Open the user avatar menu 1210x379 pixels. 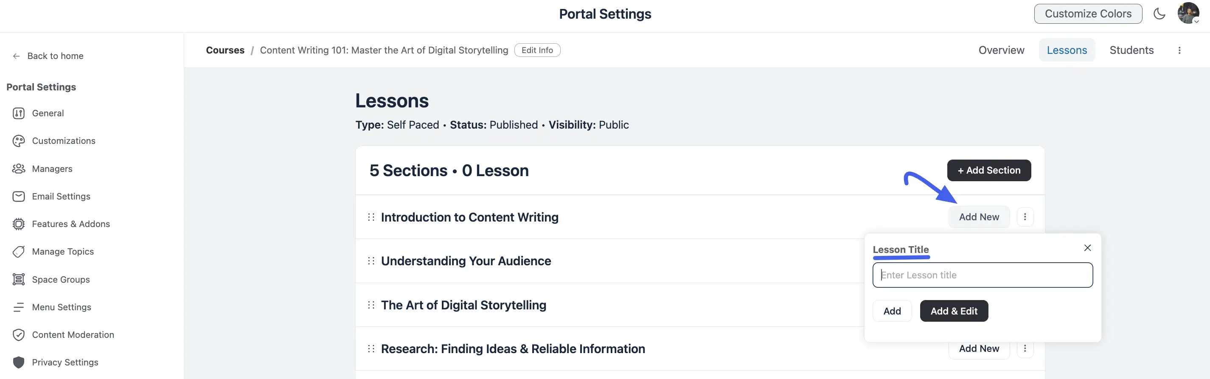(1188, 13)
